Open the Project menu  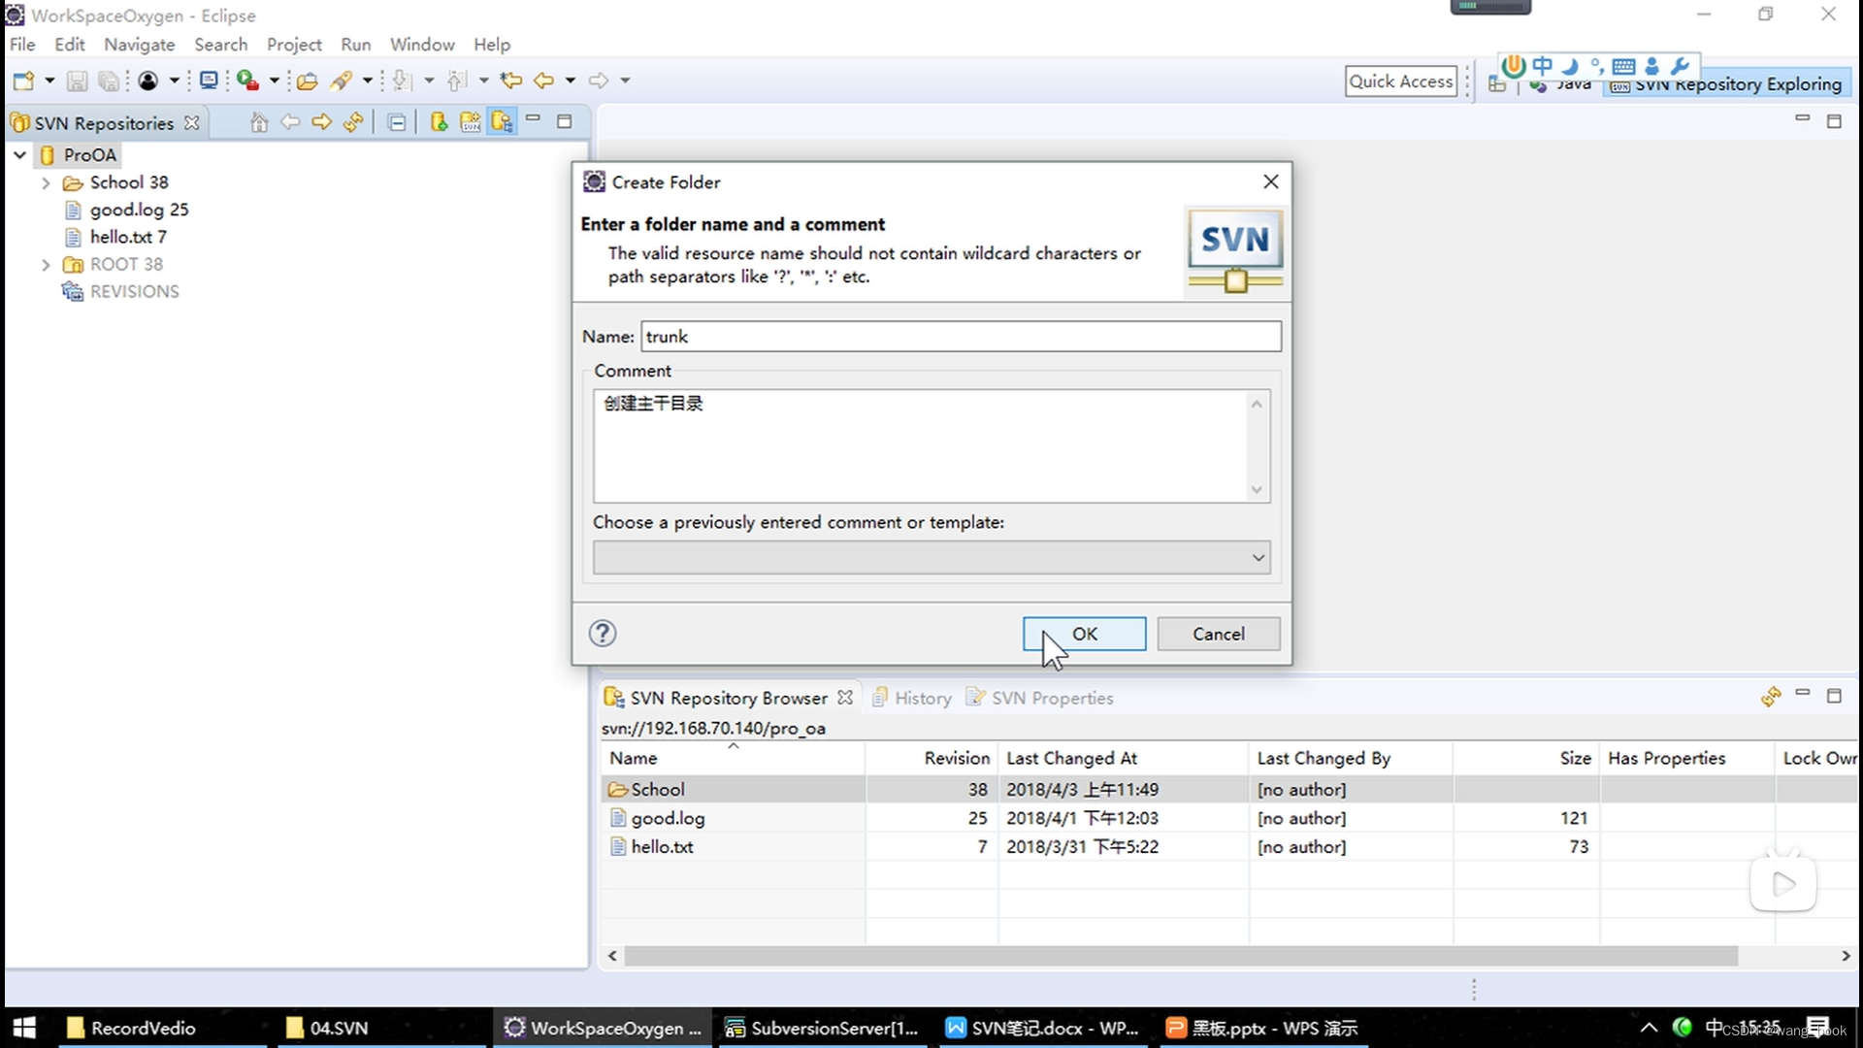pyautogui.click(x=294, y=45)
